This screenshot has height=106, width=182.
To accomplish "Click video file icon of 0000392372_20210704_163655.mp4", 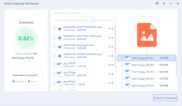I will click(x=60, y=38).
